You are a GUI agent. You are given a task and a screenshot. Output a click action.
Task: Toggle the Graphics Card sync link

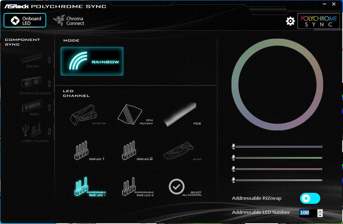tap(50, 84)
